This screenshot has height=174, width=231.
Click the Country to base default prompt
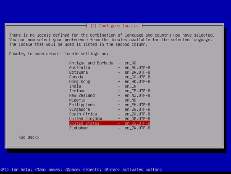click(x=59, y=54)
